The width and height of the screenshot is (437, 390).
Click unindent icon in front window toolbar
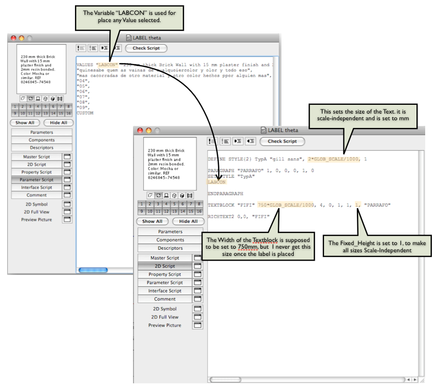click(x=250, y=141)
